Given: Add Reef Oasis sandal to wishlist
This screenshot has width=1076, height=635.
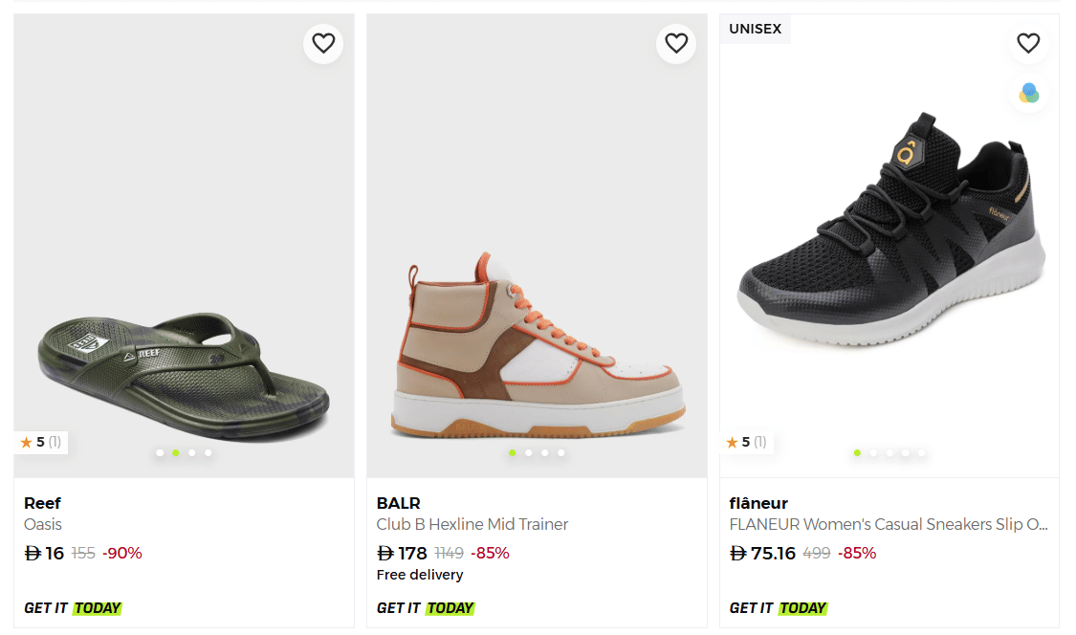Looking at the screenshot, I should [x=323, y=43].
